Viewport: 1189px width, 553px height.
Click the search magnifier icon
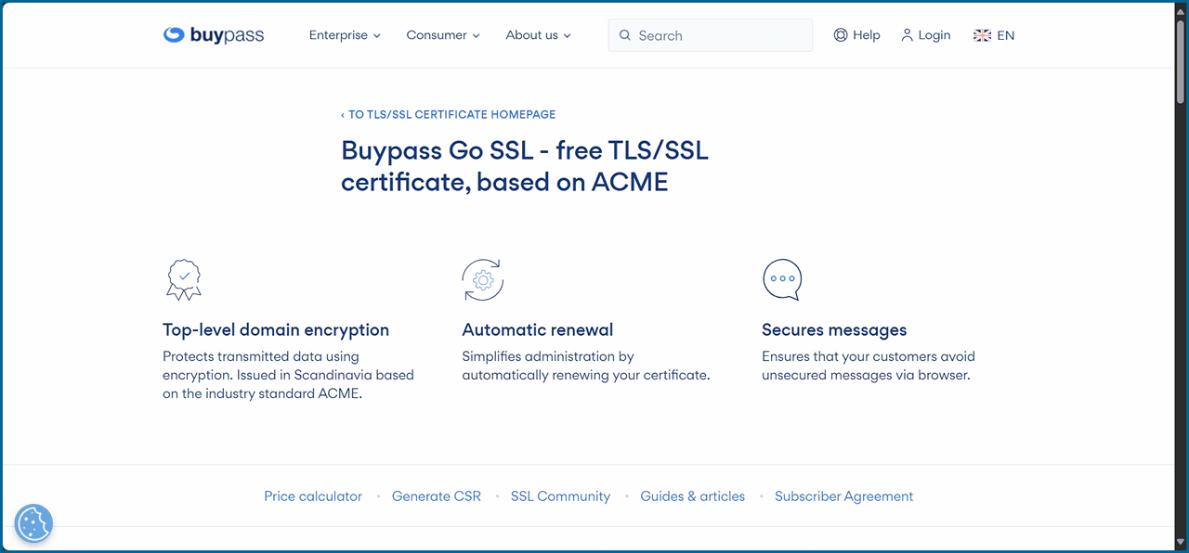[x=625, y=35]
